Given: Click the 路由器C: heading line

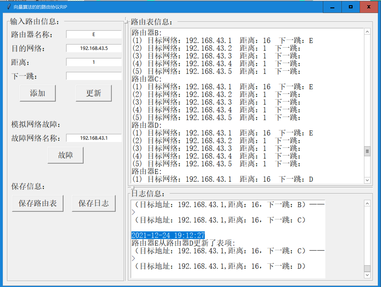Looking at the screenshot, I should pos(147,79).
